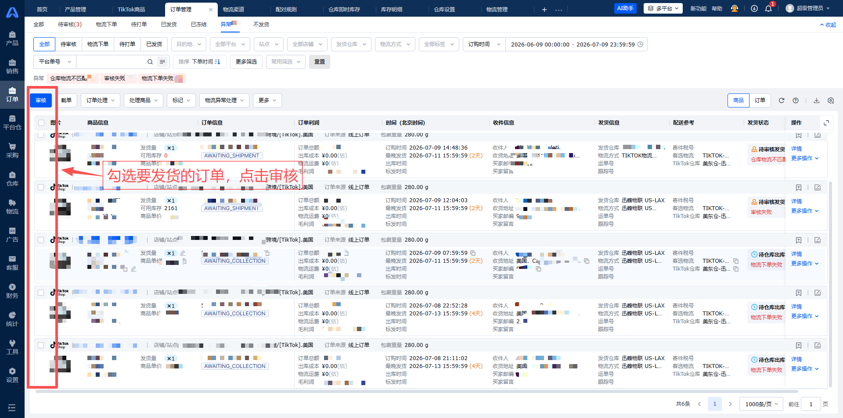The height and width of the screenshot is (418, 843).
Task: Tick the checkbox for the 21:11:02 order
Action: 41,345
